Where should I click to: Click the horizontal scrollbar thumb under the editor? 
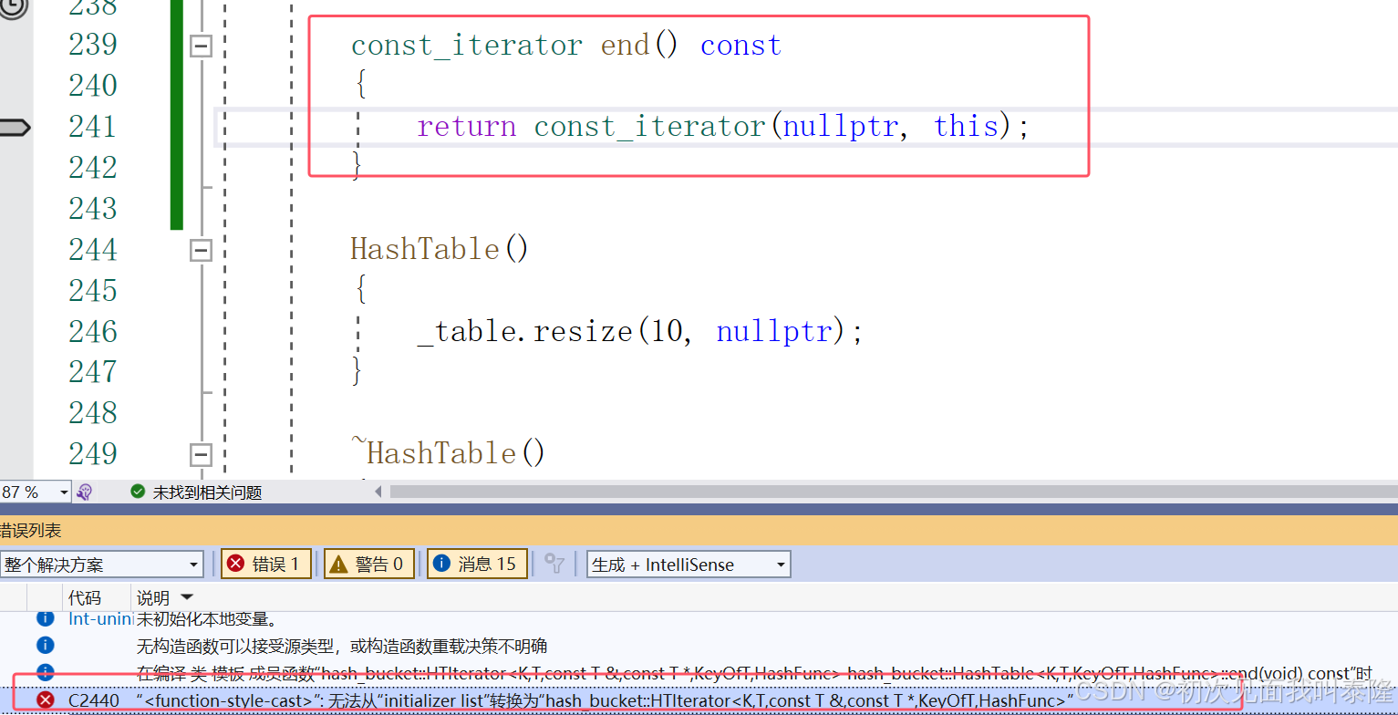coord(894,492)
